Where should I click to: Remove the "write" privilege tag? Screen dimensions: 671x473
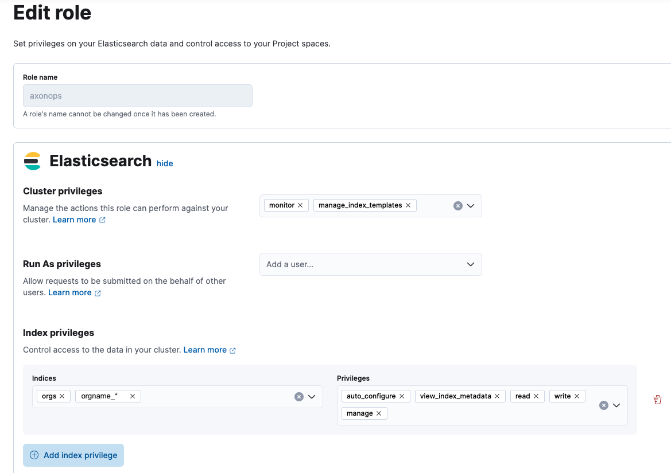[x=576, y=396]
